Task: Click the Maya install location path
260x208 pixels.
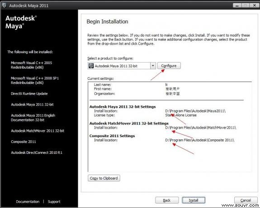Action: click(x=195, y=111)
